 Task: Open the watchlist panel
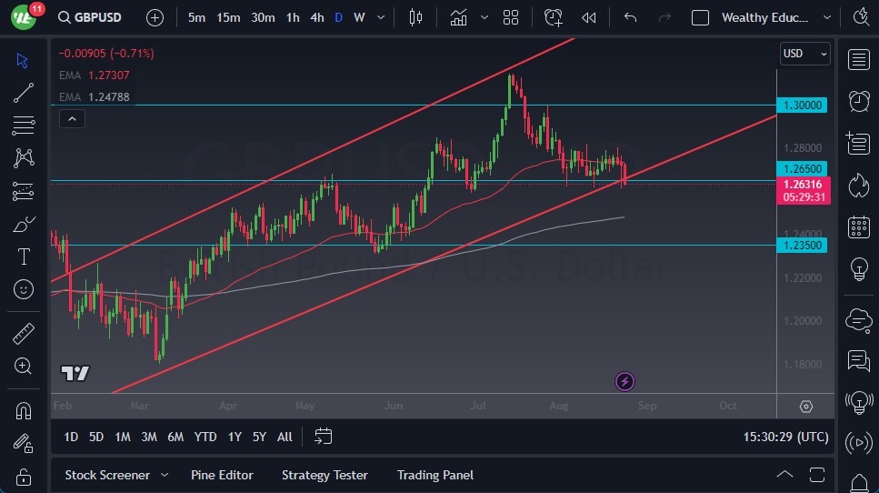(859, 59)
